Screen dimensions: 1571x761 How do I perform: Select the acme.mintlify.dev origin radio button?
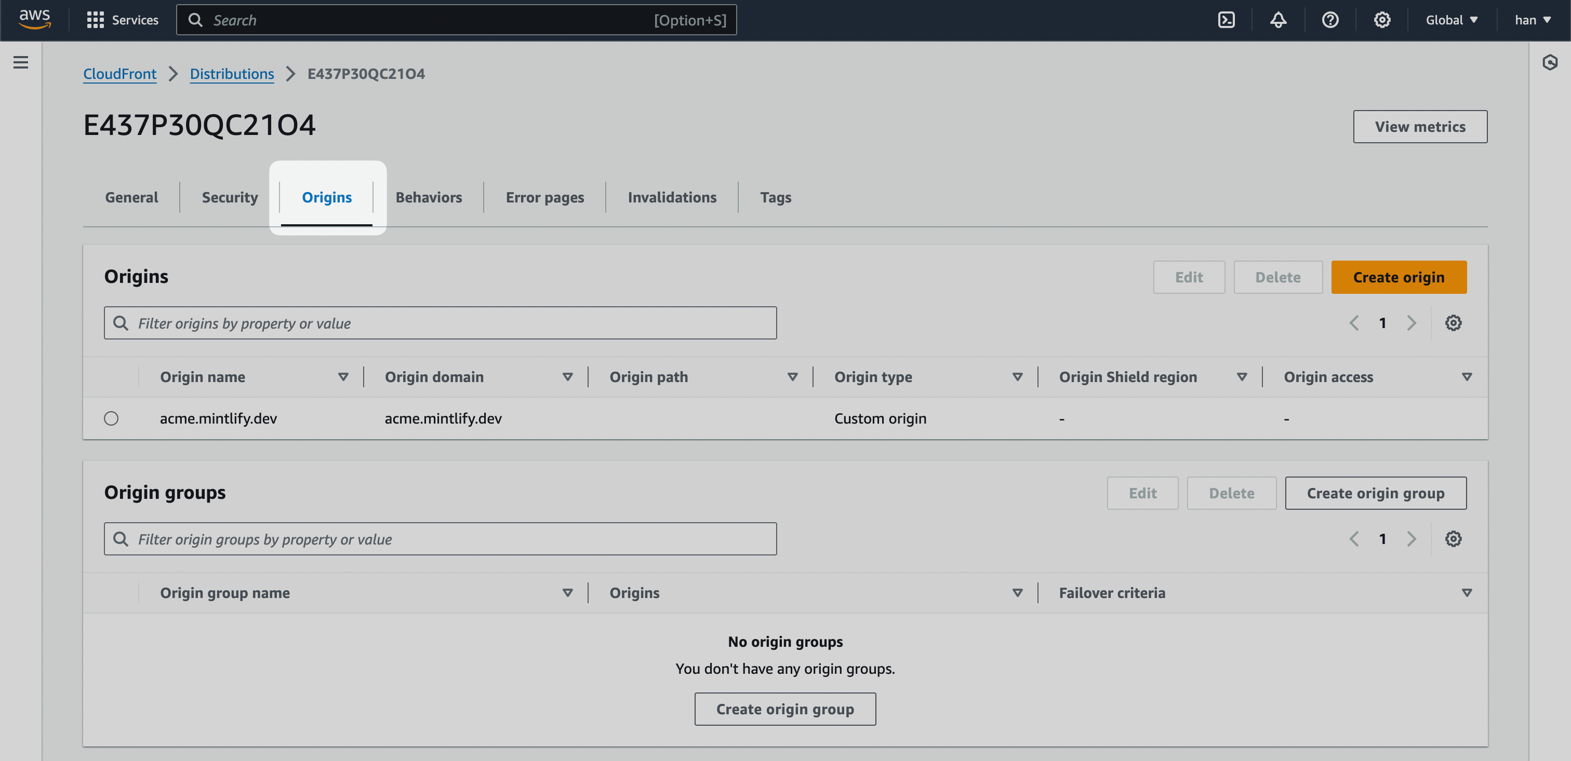111,418
